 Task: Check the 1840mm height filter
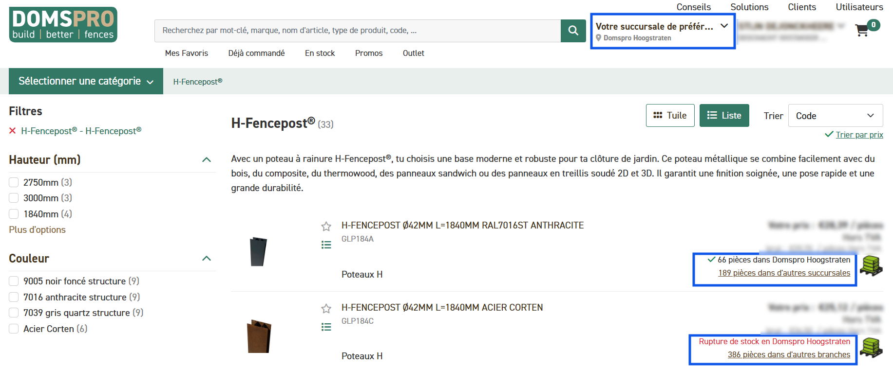tap(14, 214)
